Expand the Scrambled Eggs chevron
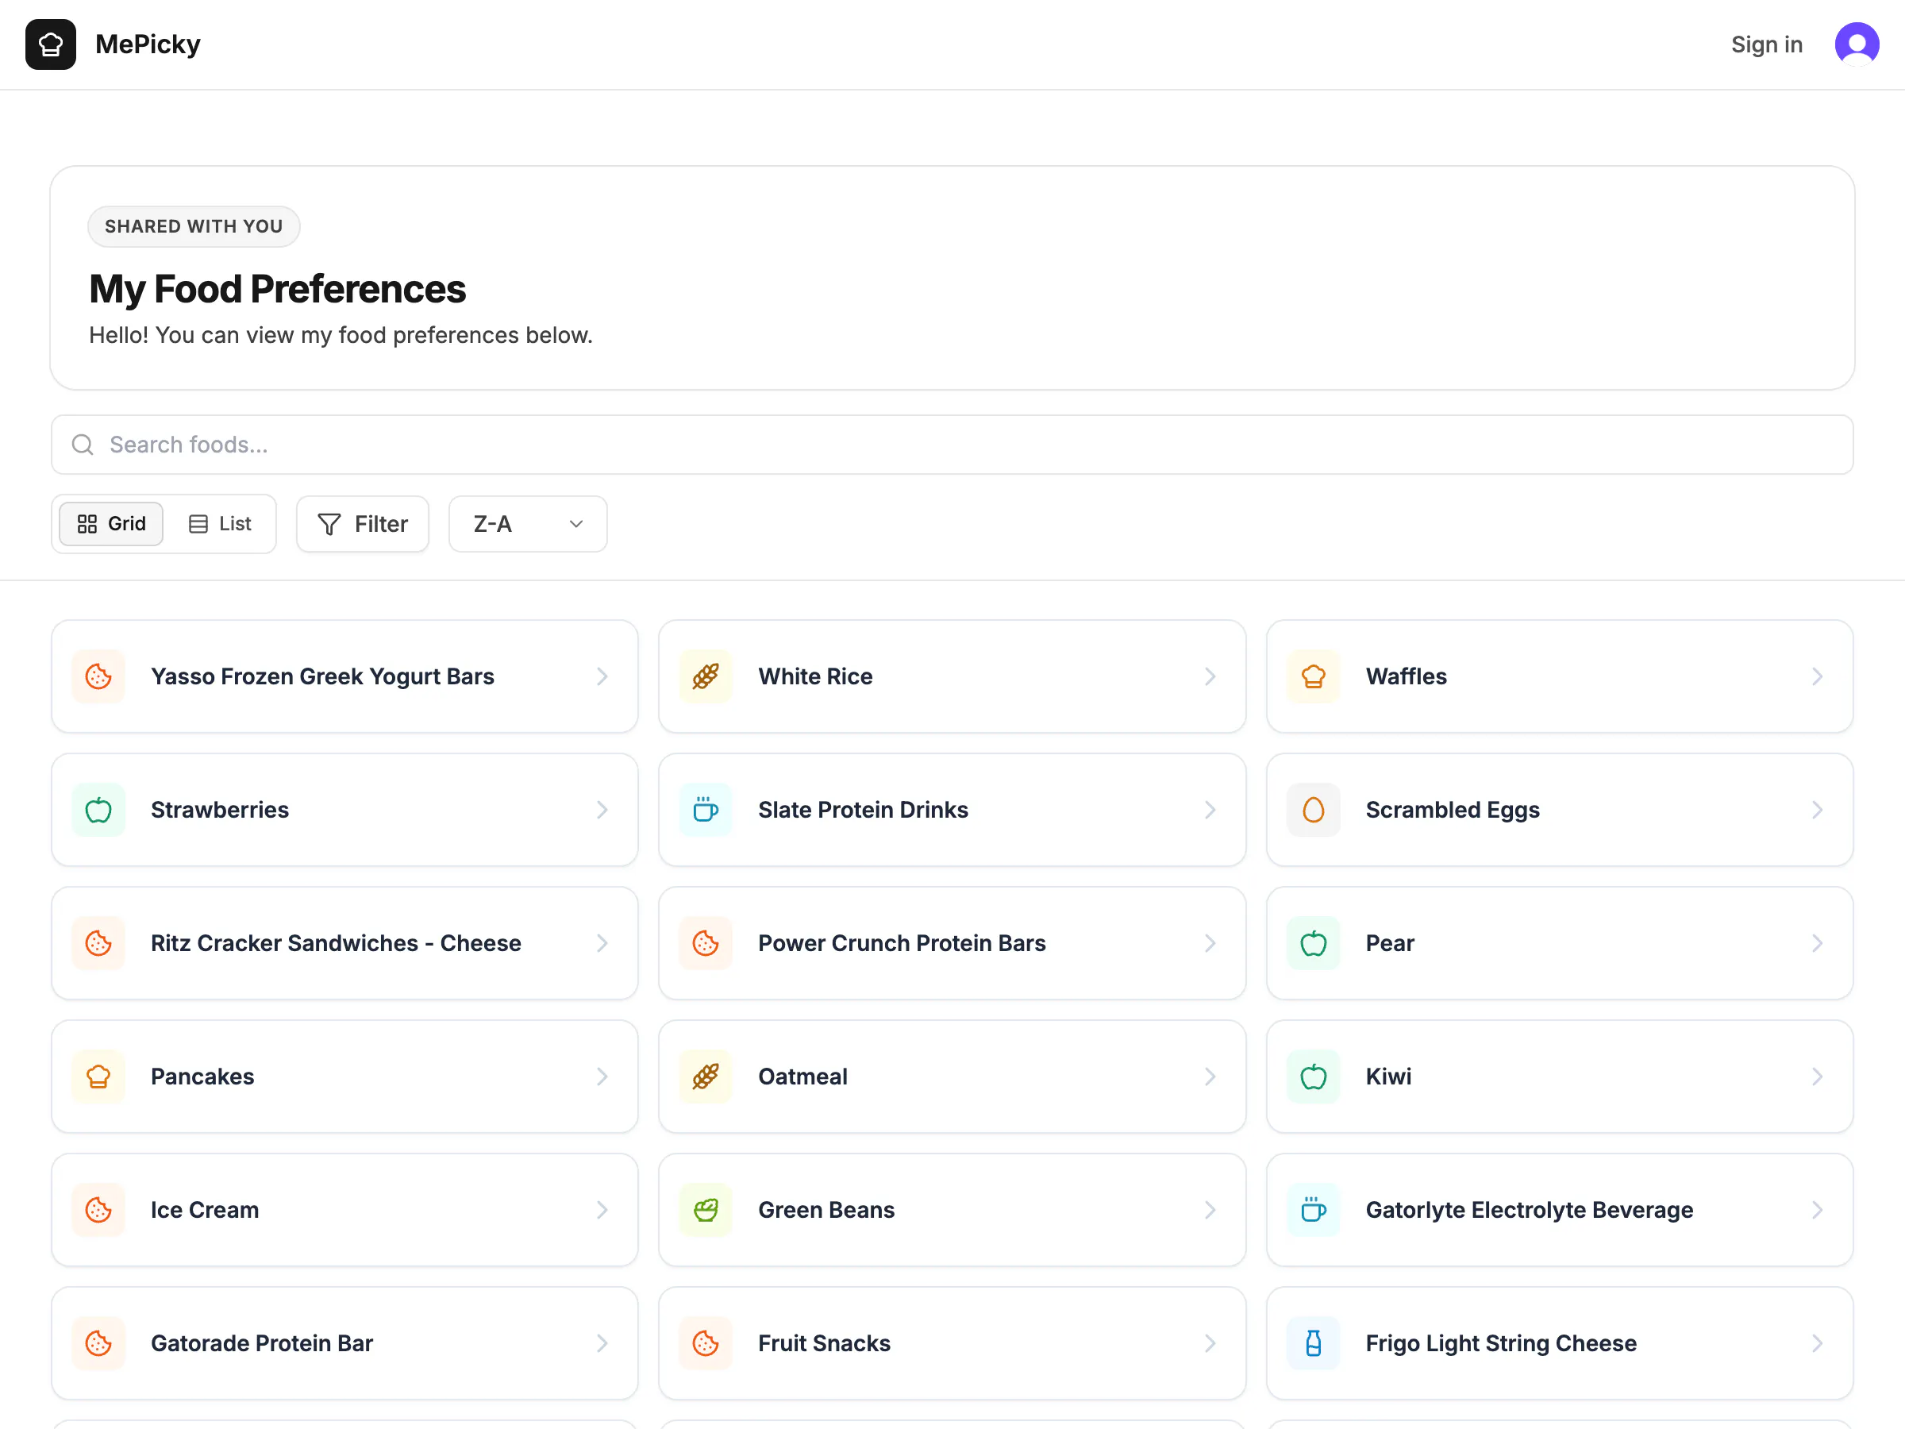This screenshot has height=1429, width=1905. [x=1817, y=810]
